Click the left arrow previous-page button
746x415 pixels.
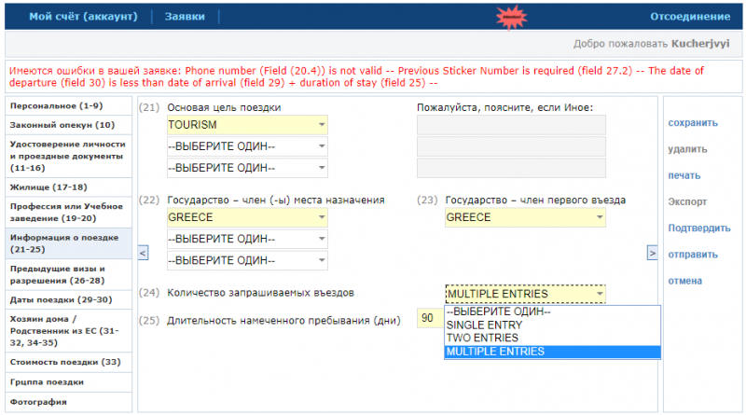(x=143, y=252)
